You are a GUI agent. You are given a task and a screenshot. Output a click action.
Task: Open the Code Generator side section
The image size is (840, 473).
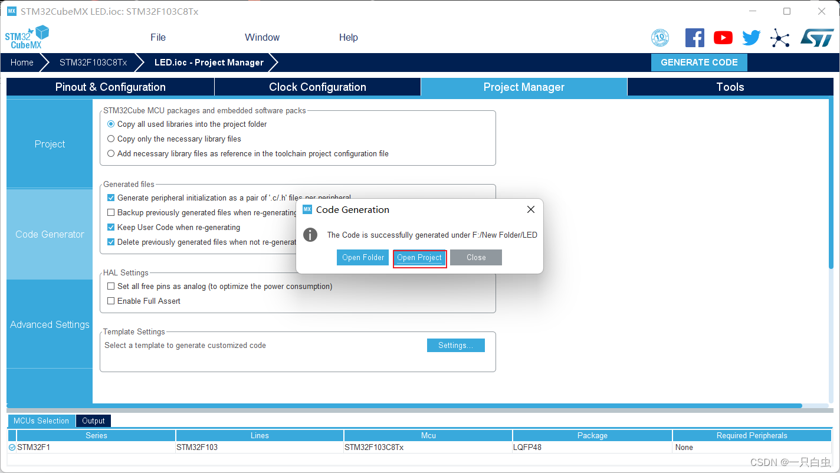50,235
